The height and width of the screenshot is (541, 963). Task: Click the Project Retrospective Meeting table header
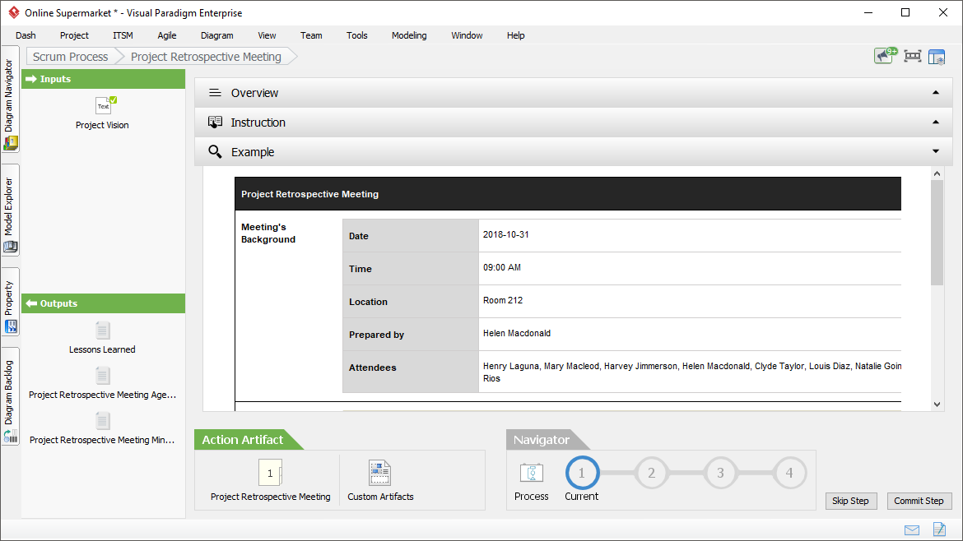(x=568, y=194)
